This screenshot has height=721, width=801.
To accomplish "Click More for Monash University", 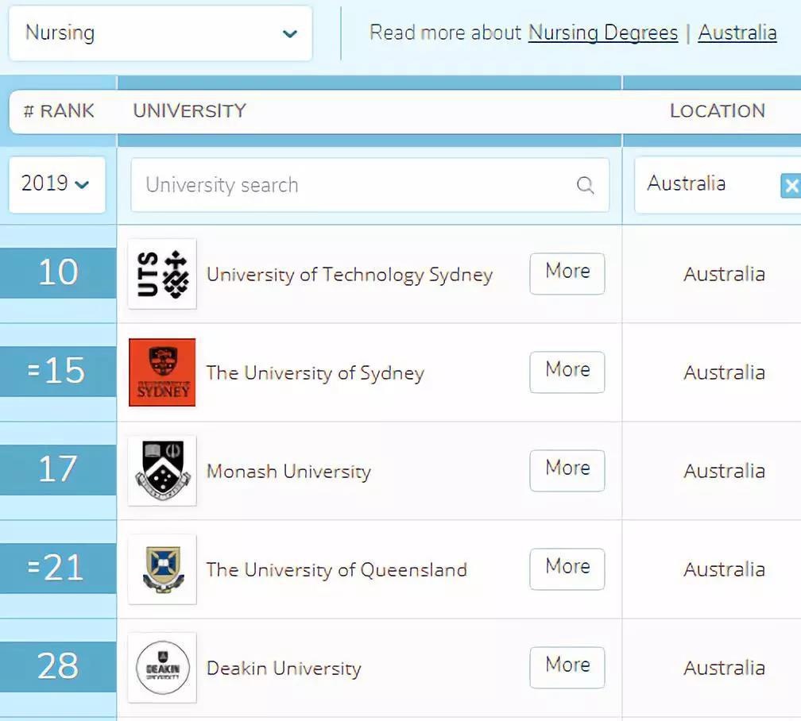I will [x=567, y=470].
